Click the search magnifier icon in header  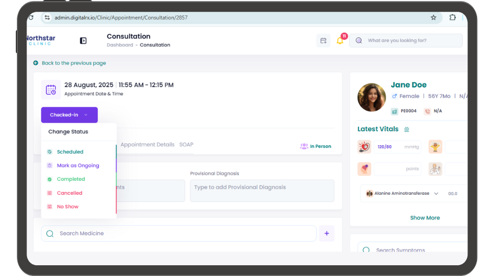click(359, 40)
